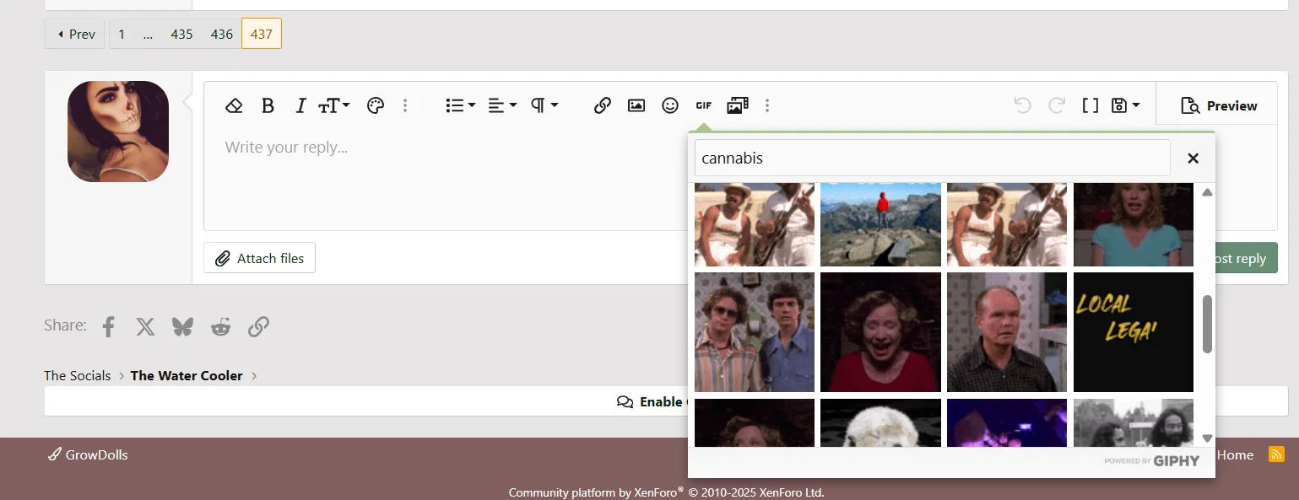Share the thread on Reddit
Image resolution: width=1299 pixels, height=500 pixels.
(x=220, y=326)
